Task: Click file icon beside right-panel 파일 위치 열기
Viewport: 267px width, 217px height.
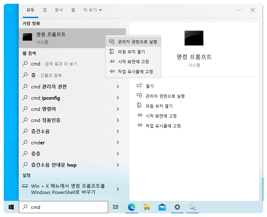Action: 139,105
